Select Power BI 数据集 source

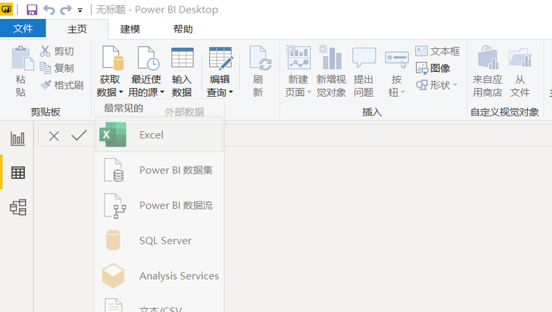point(160,170)
